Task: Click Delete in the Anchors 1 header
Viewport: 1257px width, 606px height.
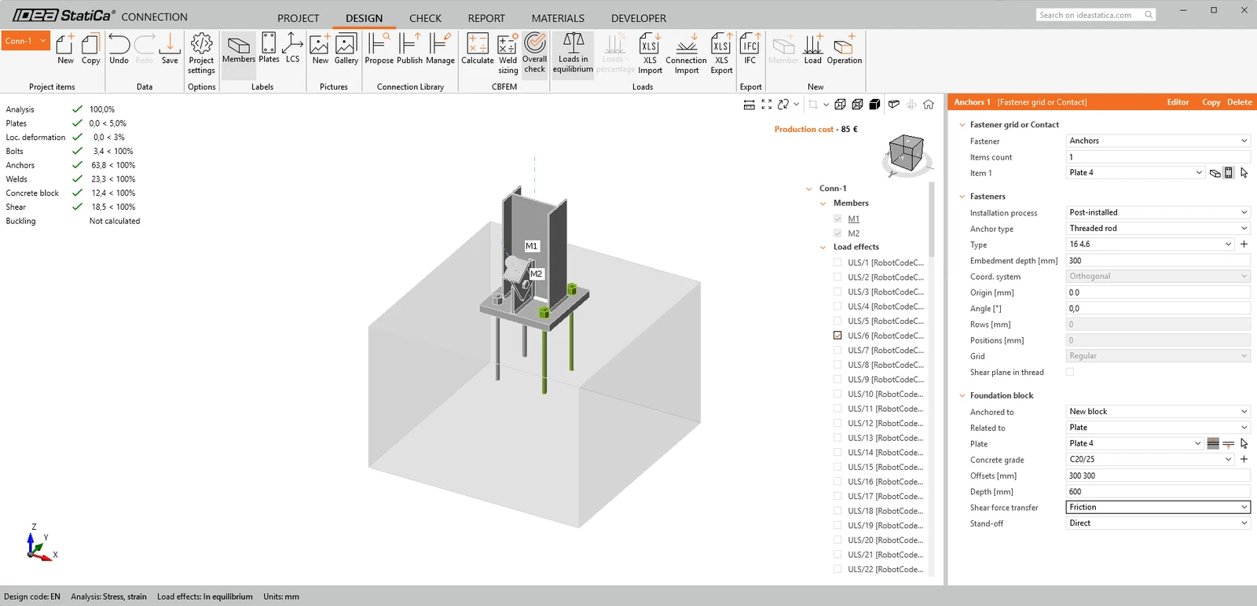Action: click(x=1240, y=102)
